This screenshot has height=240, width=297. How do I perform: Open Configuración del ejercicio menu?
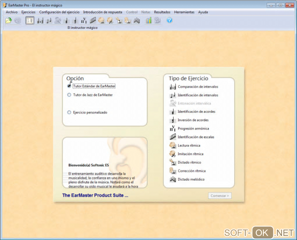click(x=59, y=12)
